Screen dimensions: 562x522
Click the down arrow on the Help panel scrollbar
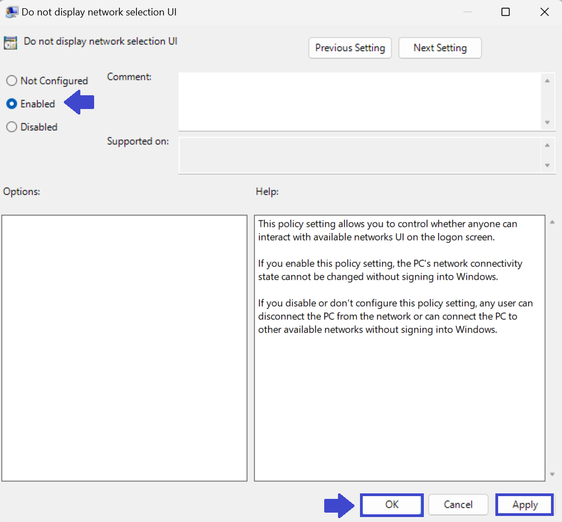click(x=552, y=475)
